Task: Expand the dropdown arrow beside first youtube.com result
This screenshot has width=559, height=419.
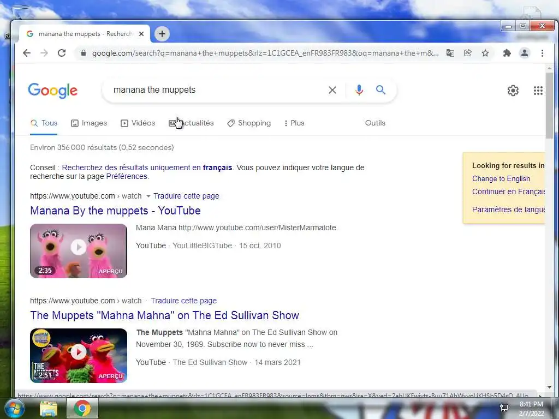Action: tap(148, 196)
